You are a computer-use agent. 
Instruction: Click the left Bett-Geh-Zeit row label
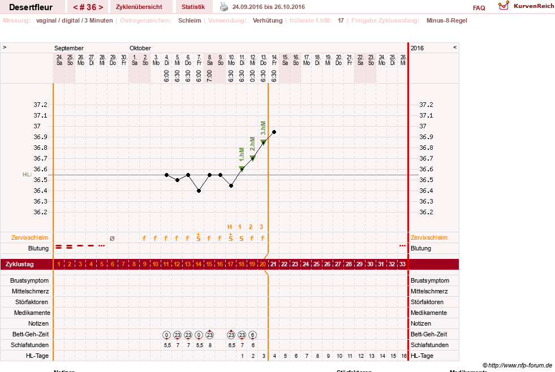[x=31, y=334]
